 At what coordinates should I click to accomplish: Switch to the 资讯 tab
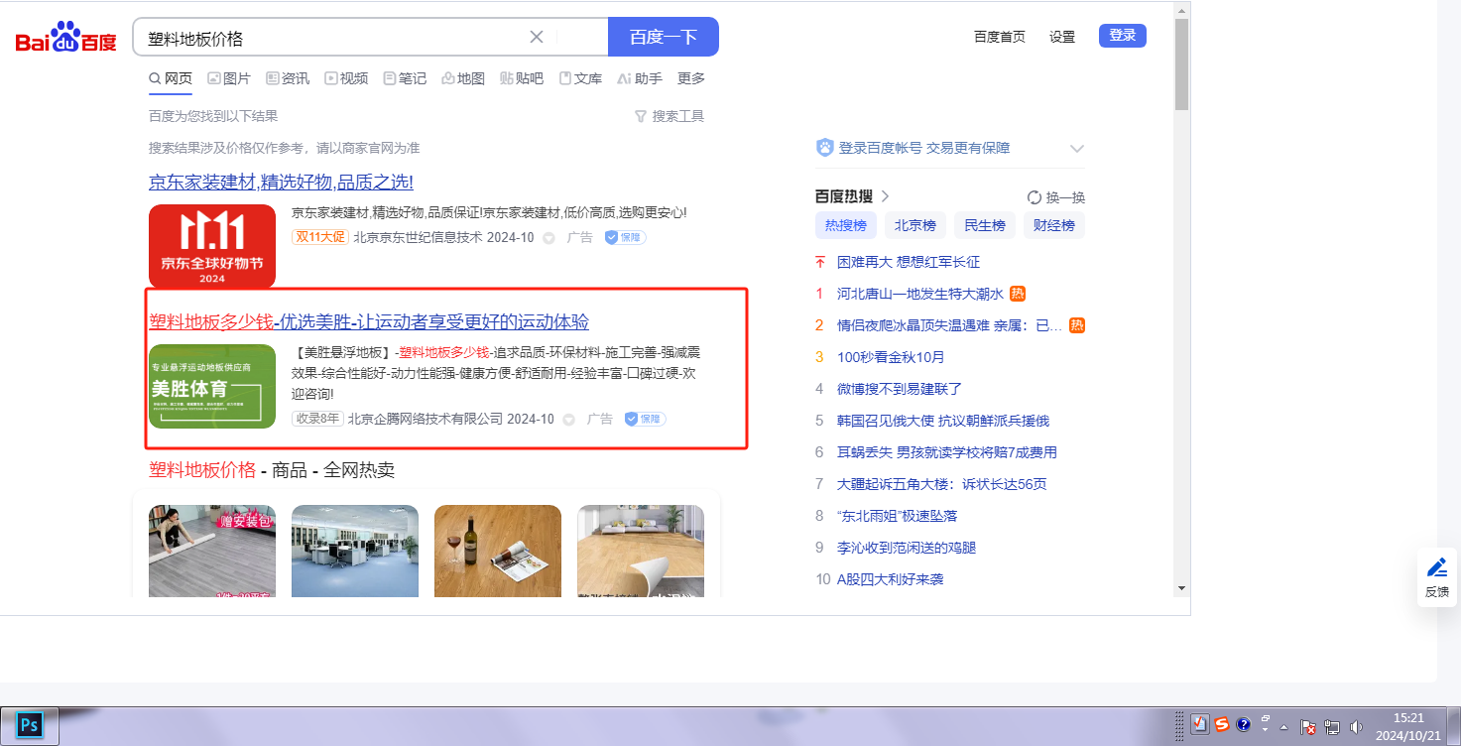(288, 78)
